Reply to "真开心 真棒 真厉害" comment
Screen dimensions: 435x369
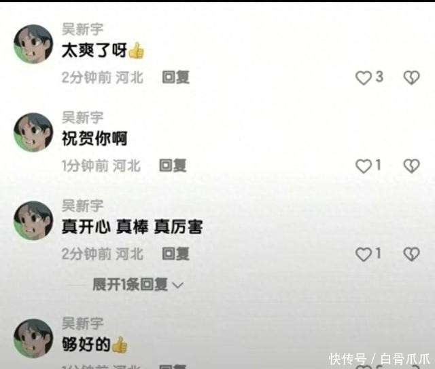coord(175,254)
